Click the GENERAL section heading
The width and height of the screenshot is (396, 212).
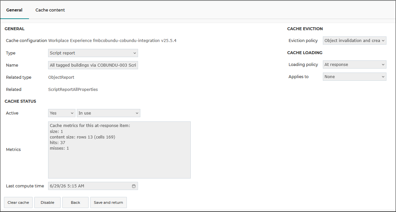coord(14,29)
